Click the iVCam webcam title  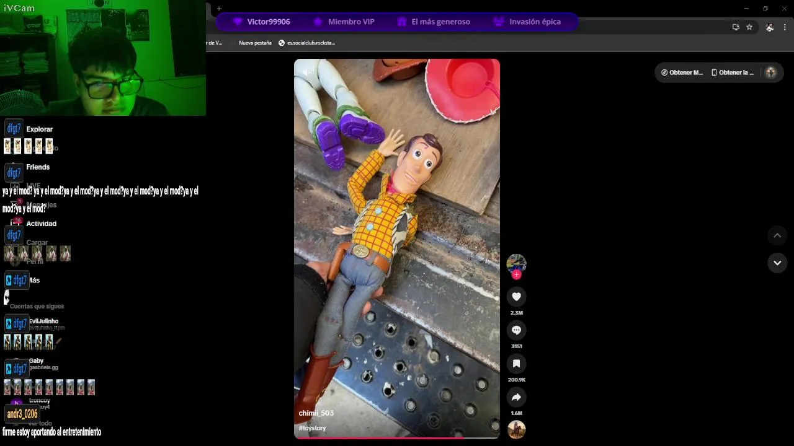(x=19, y=8)
